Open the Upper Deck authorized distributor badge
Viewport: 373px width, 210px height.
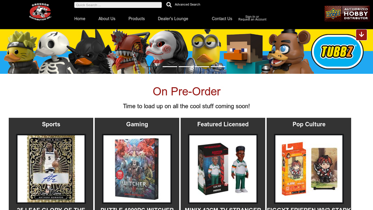347,14
